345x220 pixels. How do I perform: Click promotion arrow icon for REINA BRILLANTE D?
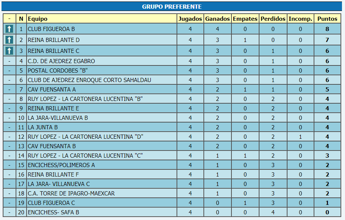point(9,40)
